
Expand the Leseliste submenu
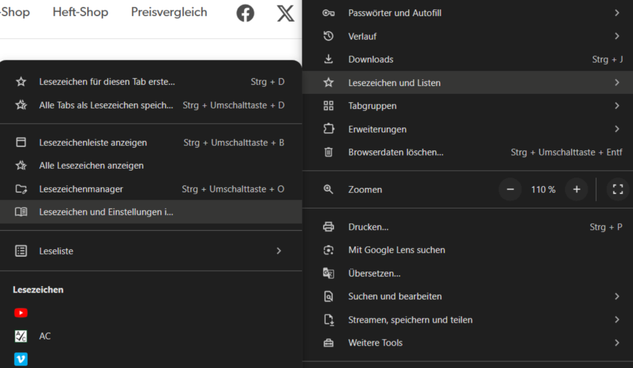(x=55, y=251)
